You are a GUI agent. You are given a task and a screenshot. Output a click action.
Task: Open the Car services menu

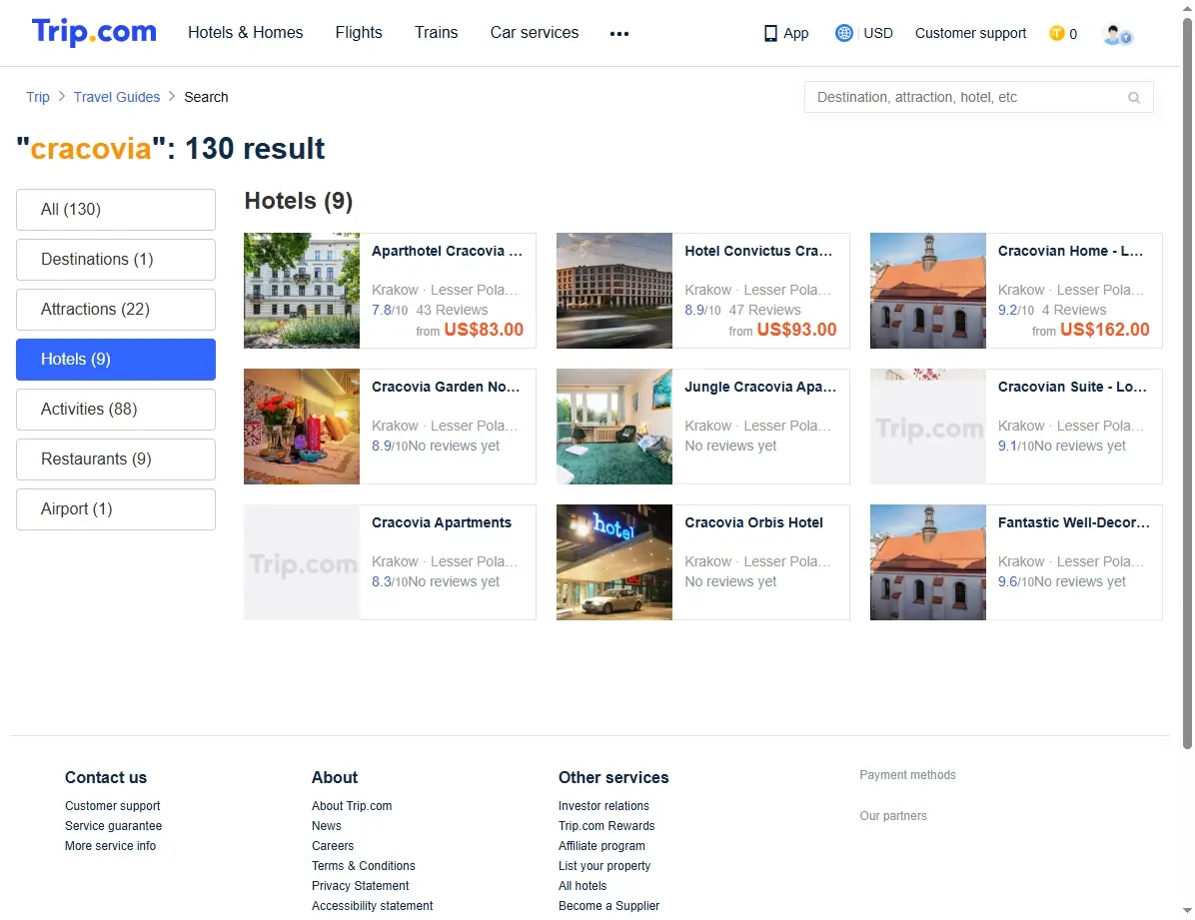point(535,32)
